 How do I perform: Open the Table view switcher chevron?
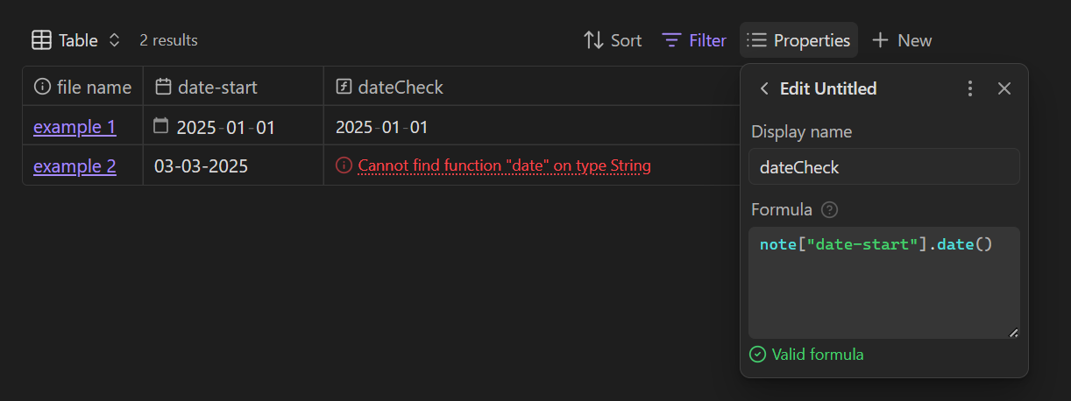114,40
